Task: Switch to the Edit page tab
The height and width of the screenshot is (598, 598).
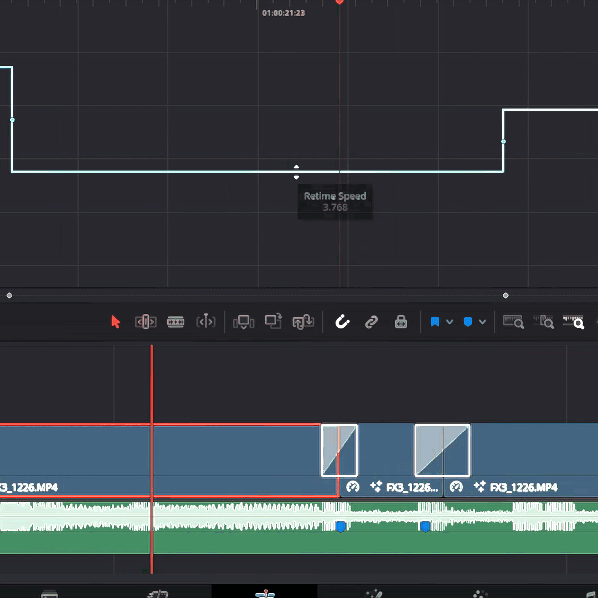Action: [265, 594]
